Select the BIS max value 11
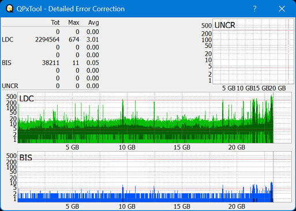The image size is (296, 211). 76,63
